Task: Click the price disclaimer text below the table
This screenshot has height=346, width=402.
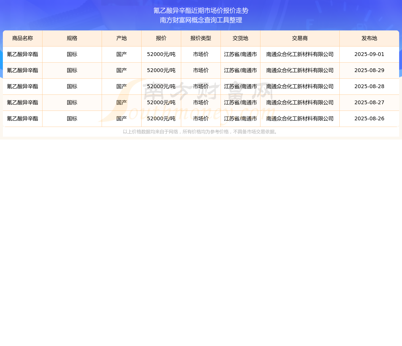Action: pos(201,132)
